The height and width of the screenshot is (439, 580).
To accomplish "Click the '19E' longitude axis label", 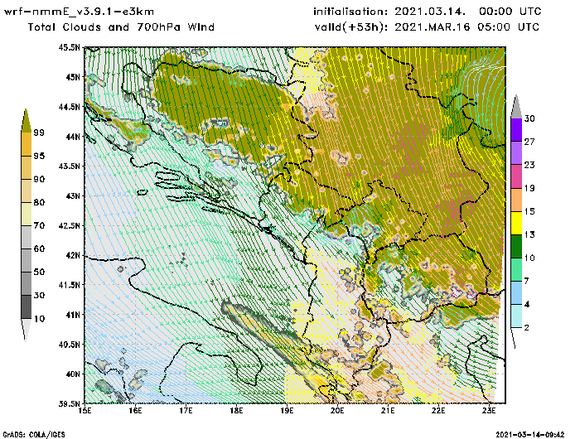I will [287, 411].
